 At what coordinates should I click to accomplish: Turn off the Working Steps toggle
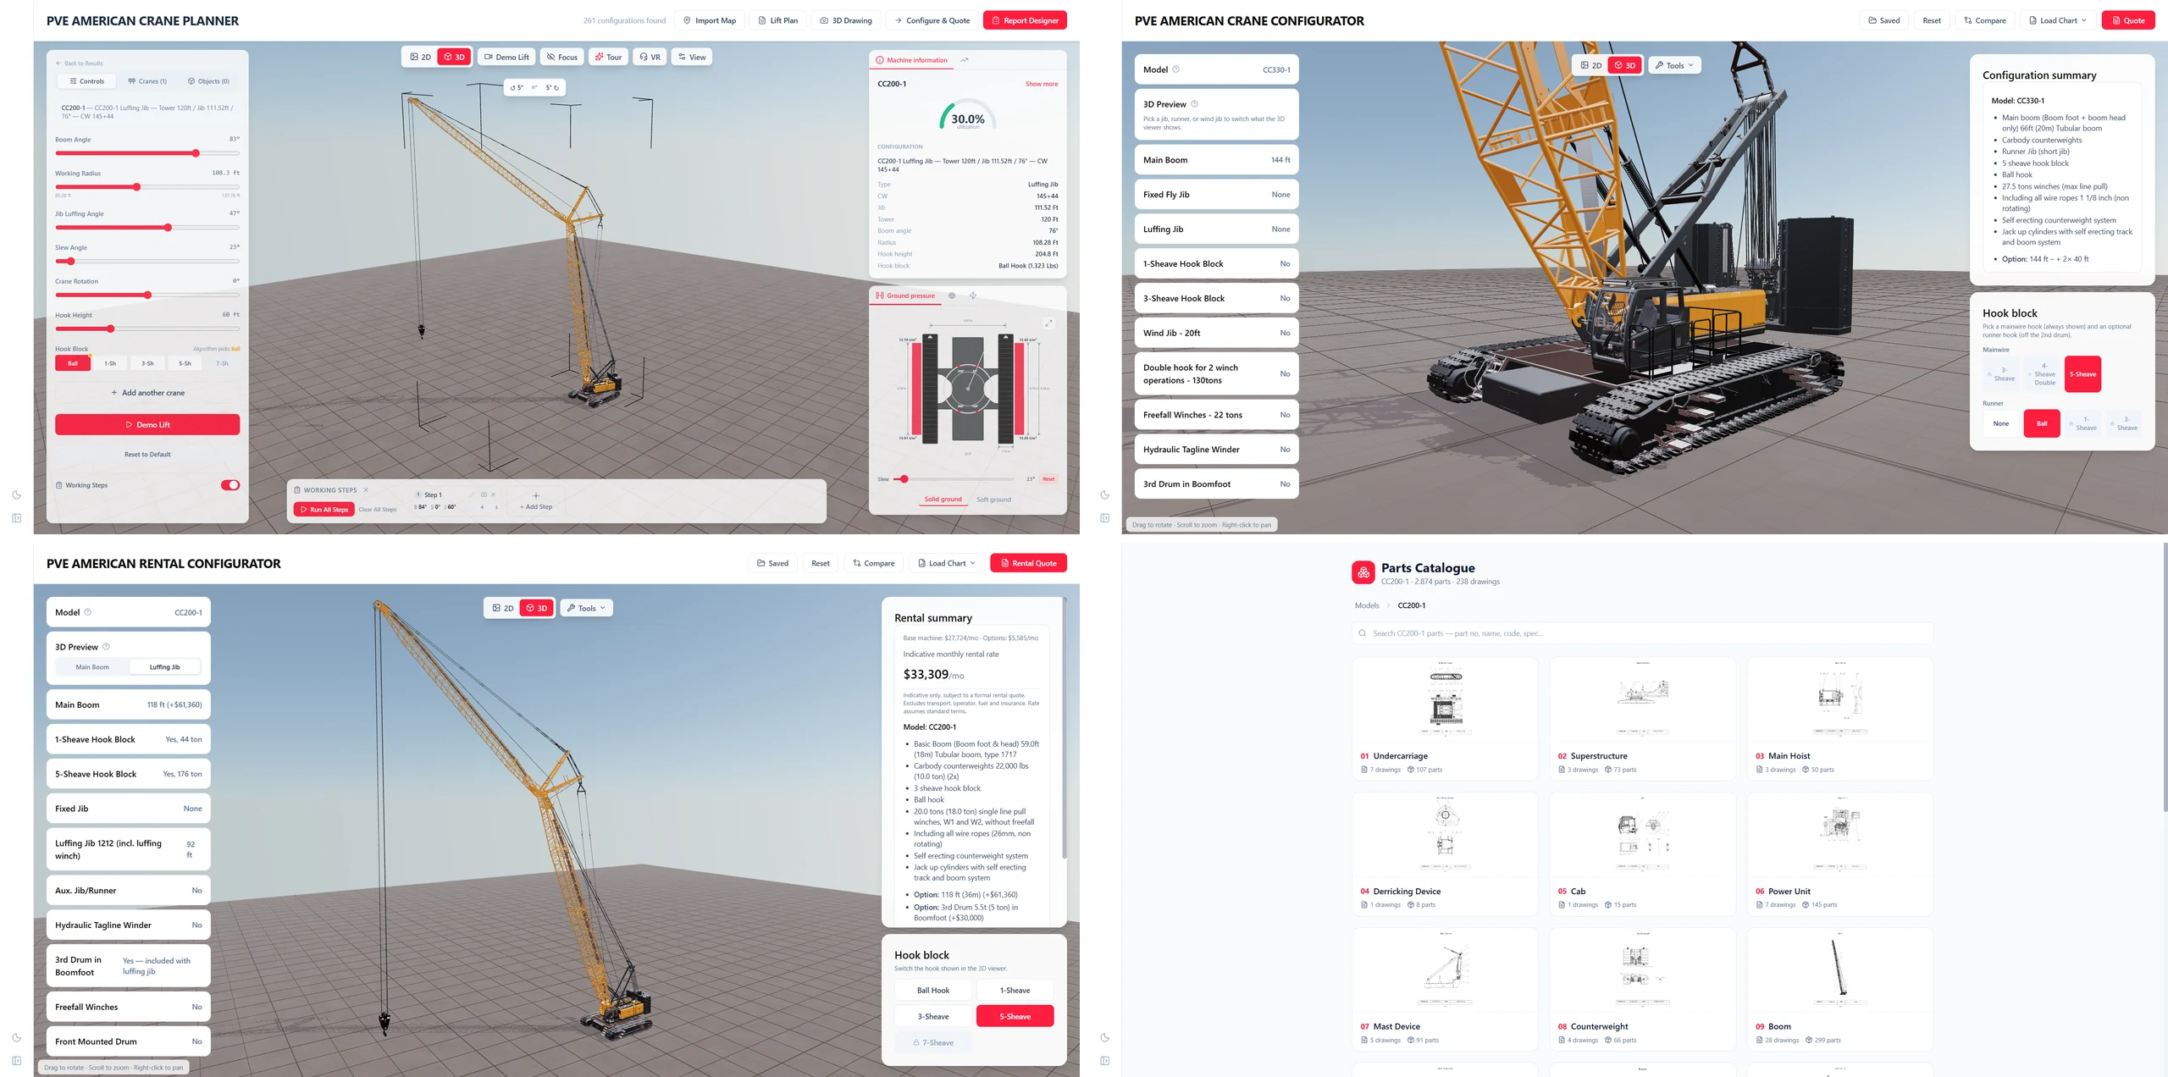230,485
